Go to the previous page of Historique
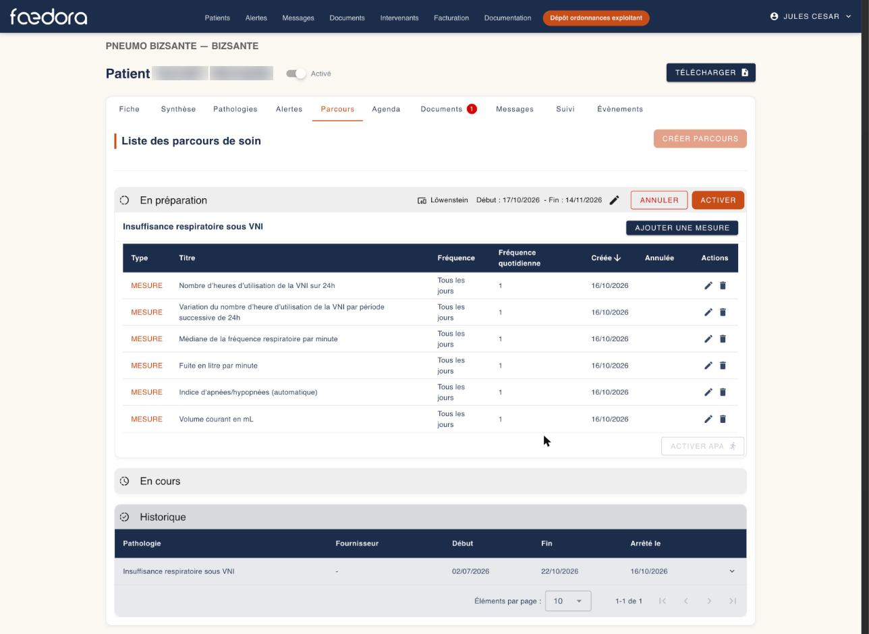The height and width of the screenshot is (634, 869). click(685, 601)
